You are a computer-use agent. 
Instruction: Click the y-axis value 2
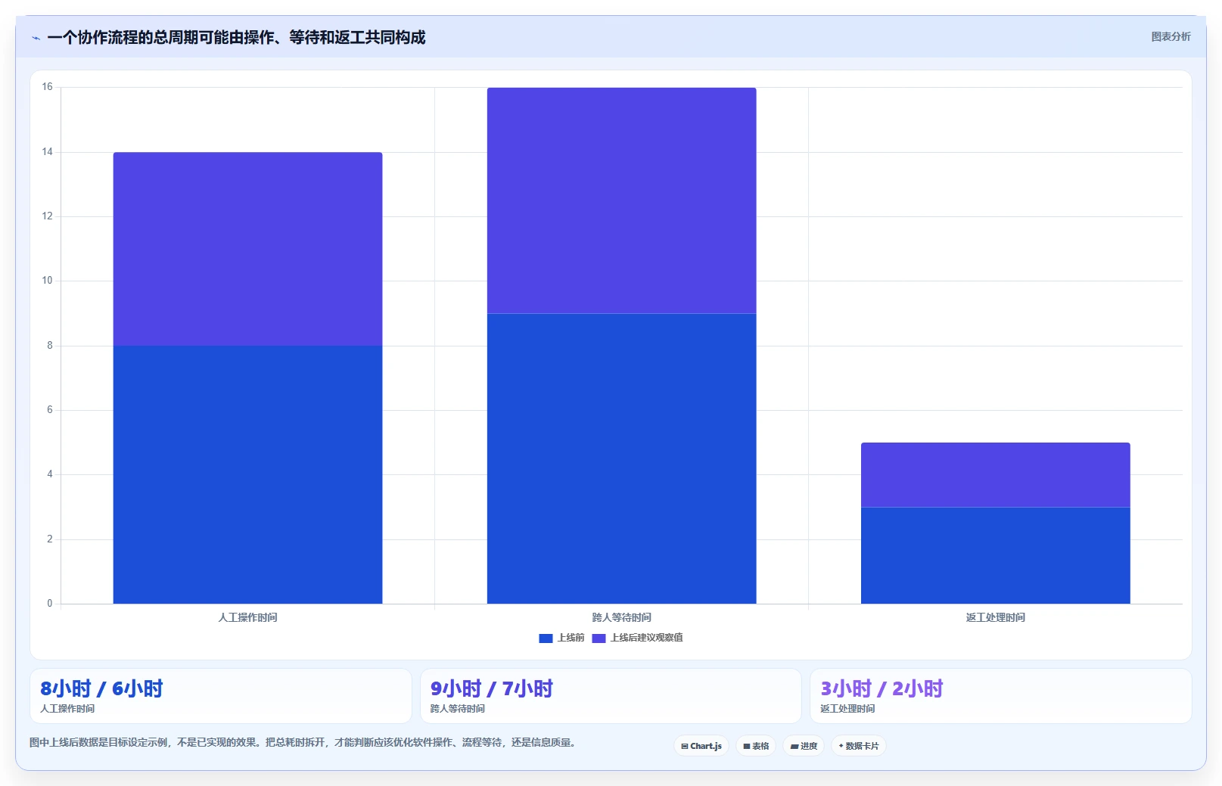click(x=50, y=539)
